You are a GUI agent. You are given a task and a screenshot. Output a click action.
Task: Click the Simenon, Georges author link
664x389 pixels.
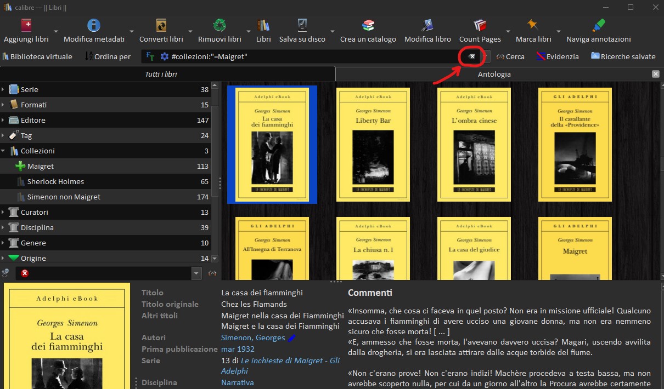pyautogui.click(x=252, y=338)
